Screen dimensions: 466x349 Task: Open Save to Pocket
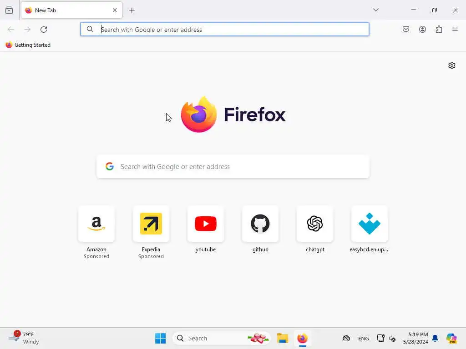406,29
